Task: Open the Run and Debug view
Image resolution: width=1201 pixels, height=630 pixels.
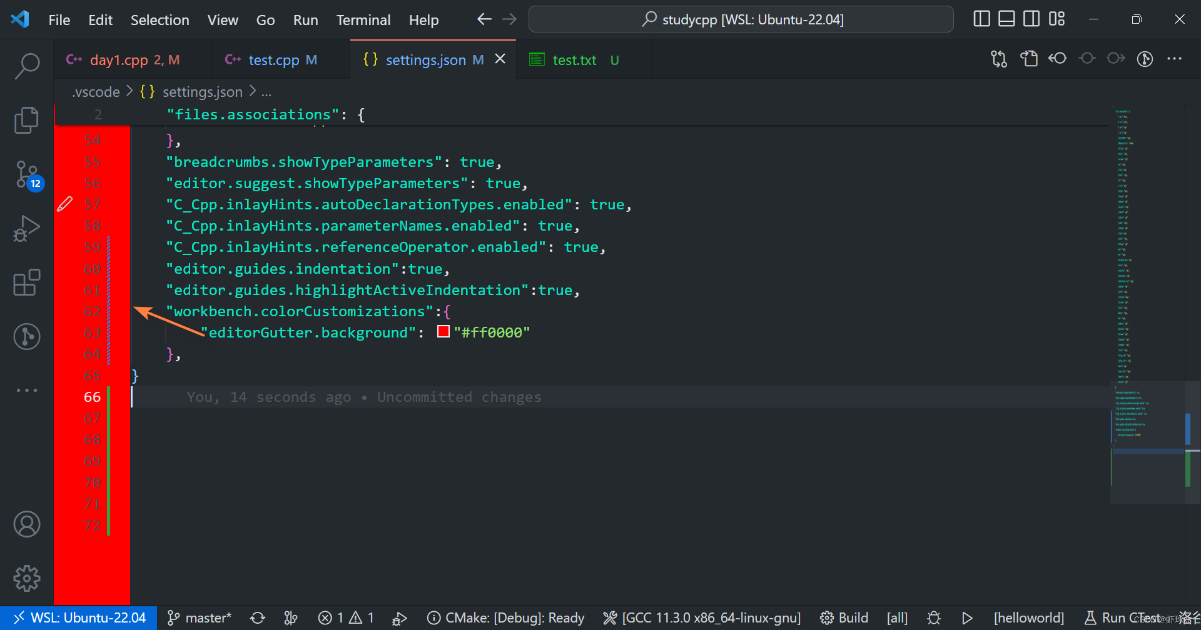Action: coord(27,228)
